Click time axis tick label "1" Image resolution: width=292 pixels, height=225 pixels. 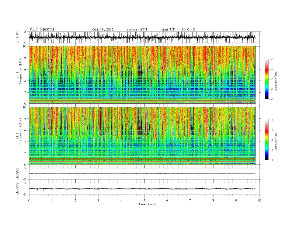tap(52, 200)
